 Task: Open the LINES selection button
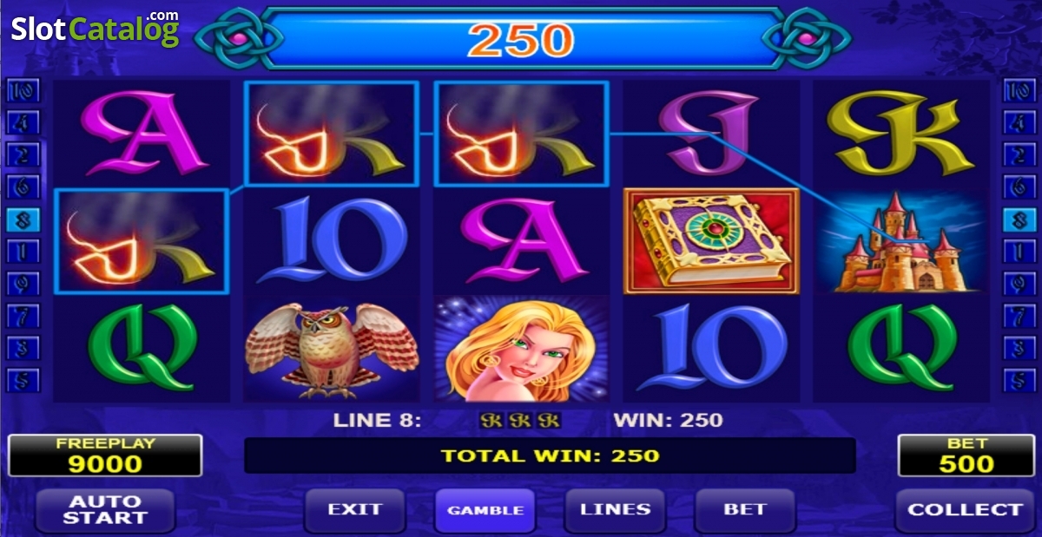[x=615, y=510]
